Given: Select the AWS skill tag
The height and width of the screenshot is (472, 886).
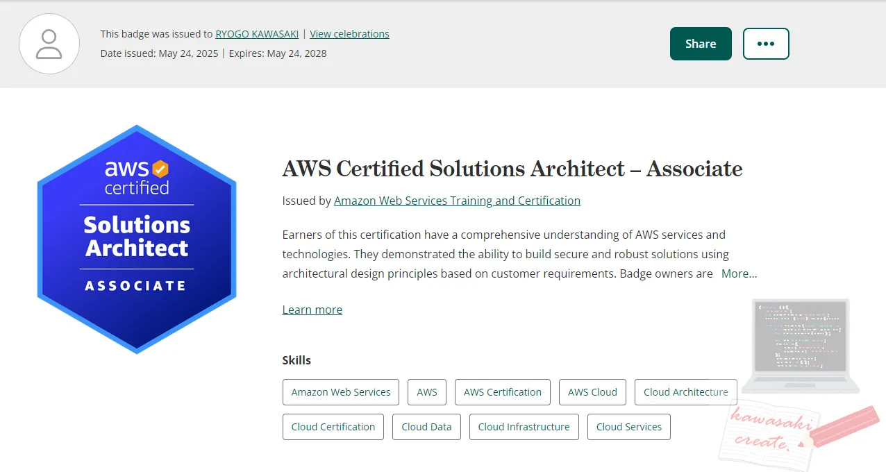Looking at the screenshot, I should [x=427, y=392].
